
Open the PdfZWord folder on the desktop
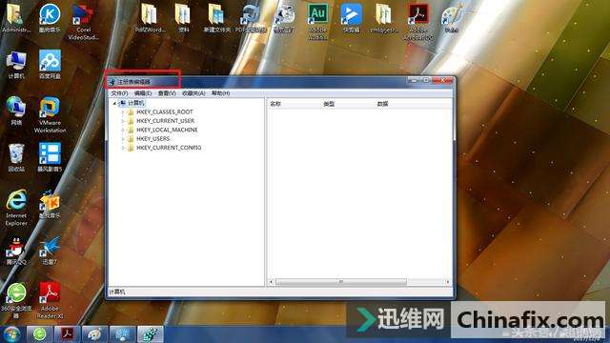[x=150, y=18]
